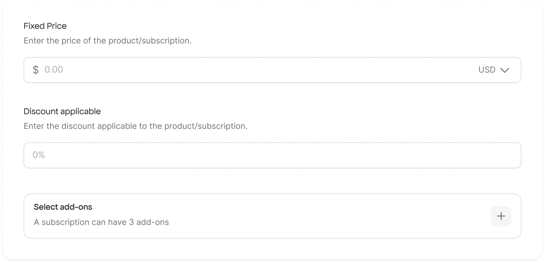Screen dimensions: 545x263
Task: Click the price description text under Fixed Price
Action: pyautogui.click(x=108, y=40)
